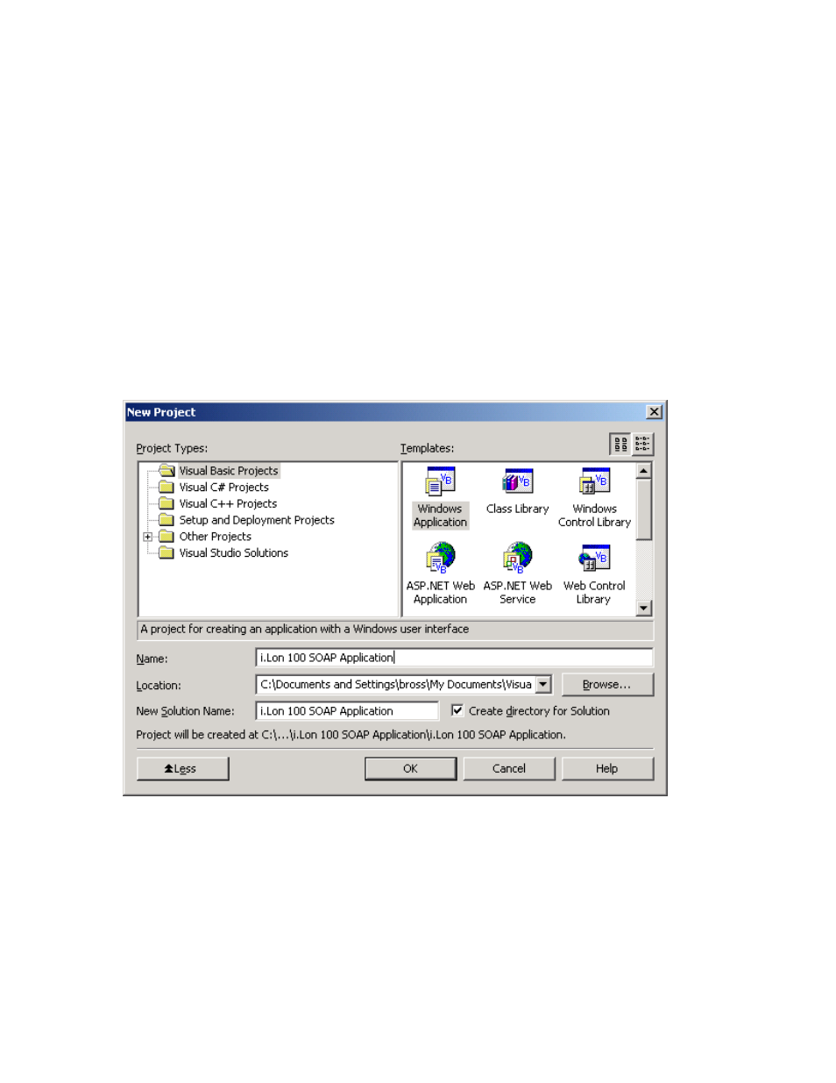Screen dimensions: 836x1083
Task: Click the Visual Basic Projects folder icon
Action: click(166, 471)
